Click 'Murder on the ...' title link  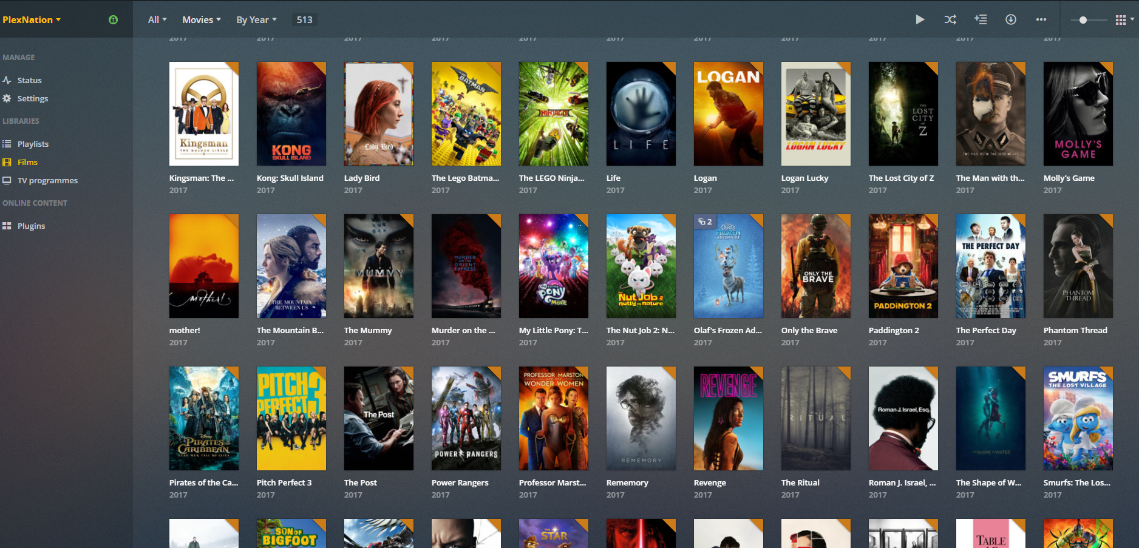(463, 330)
